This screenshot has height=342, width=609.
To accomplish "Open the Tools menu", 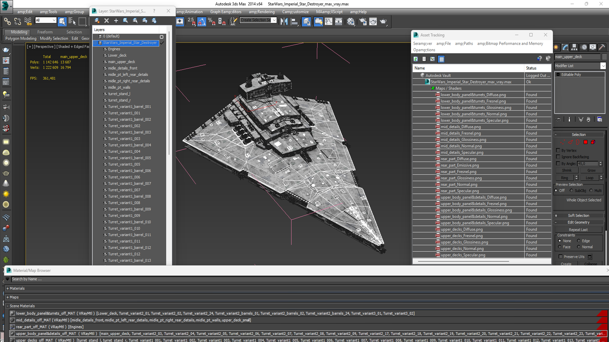I will (49, 12).
